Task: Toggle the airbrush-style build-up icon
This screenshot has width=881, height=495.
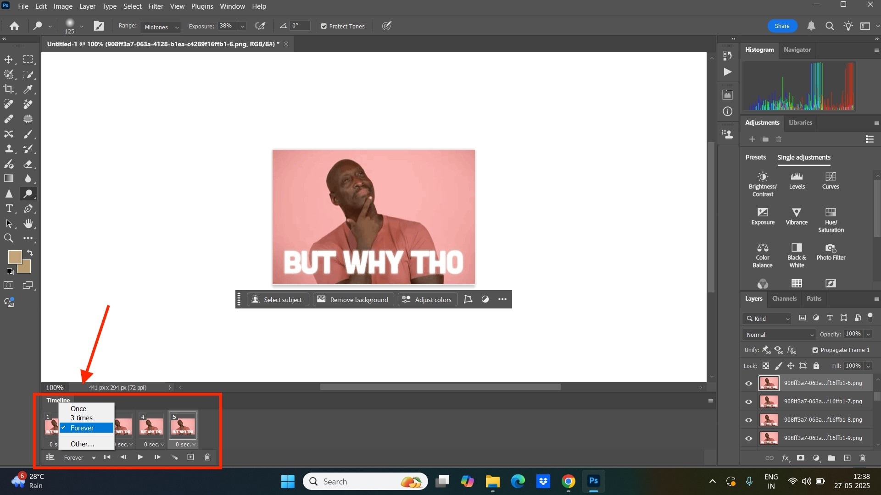Action: tap(260, 26)
